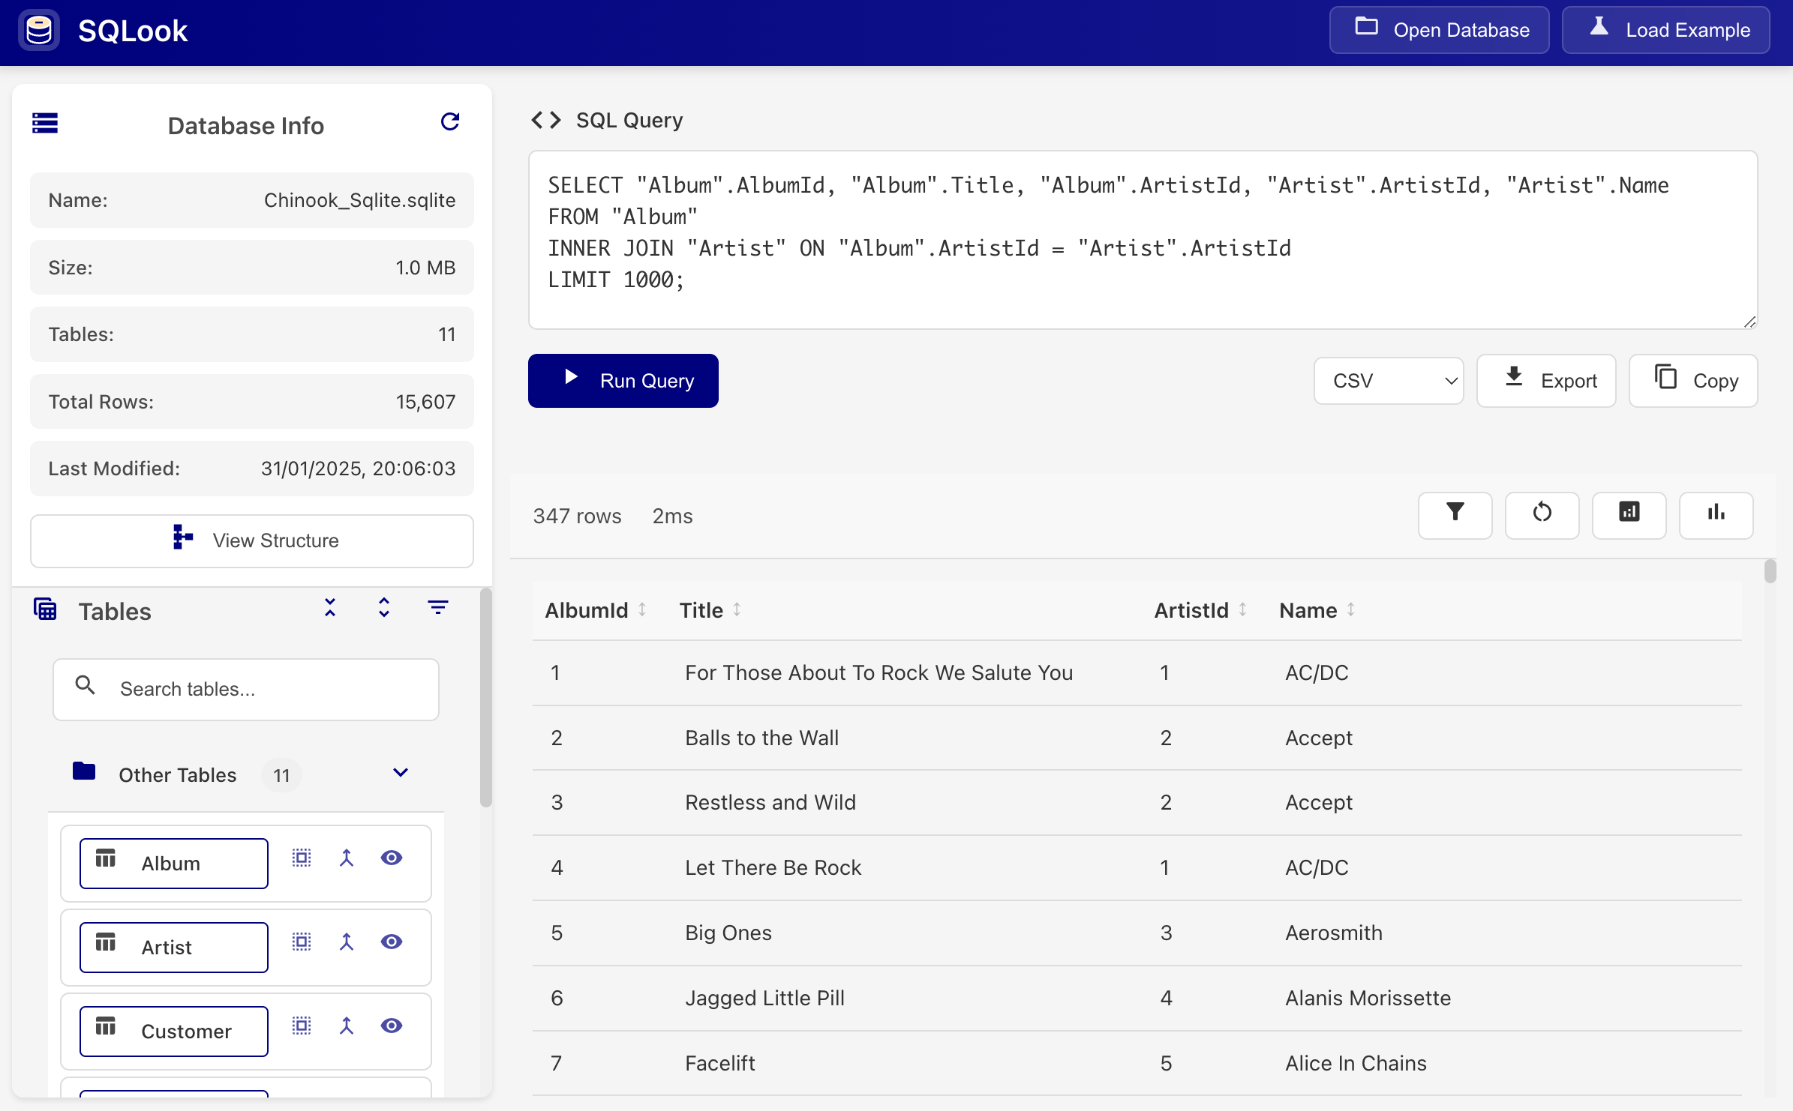Click the 'For Those About To Rock We Salute You' cell
The height and width of the screenshot is (1111, 1793).
tap(878, 672)
